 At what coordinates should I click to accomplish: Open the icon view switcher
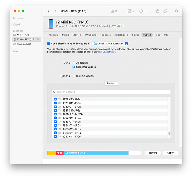pos(114,11)
